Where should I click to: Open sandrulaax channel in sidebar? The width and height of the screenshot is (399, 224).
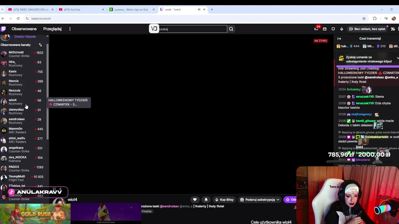click(23, 121)
